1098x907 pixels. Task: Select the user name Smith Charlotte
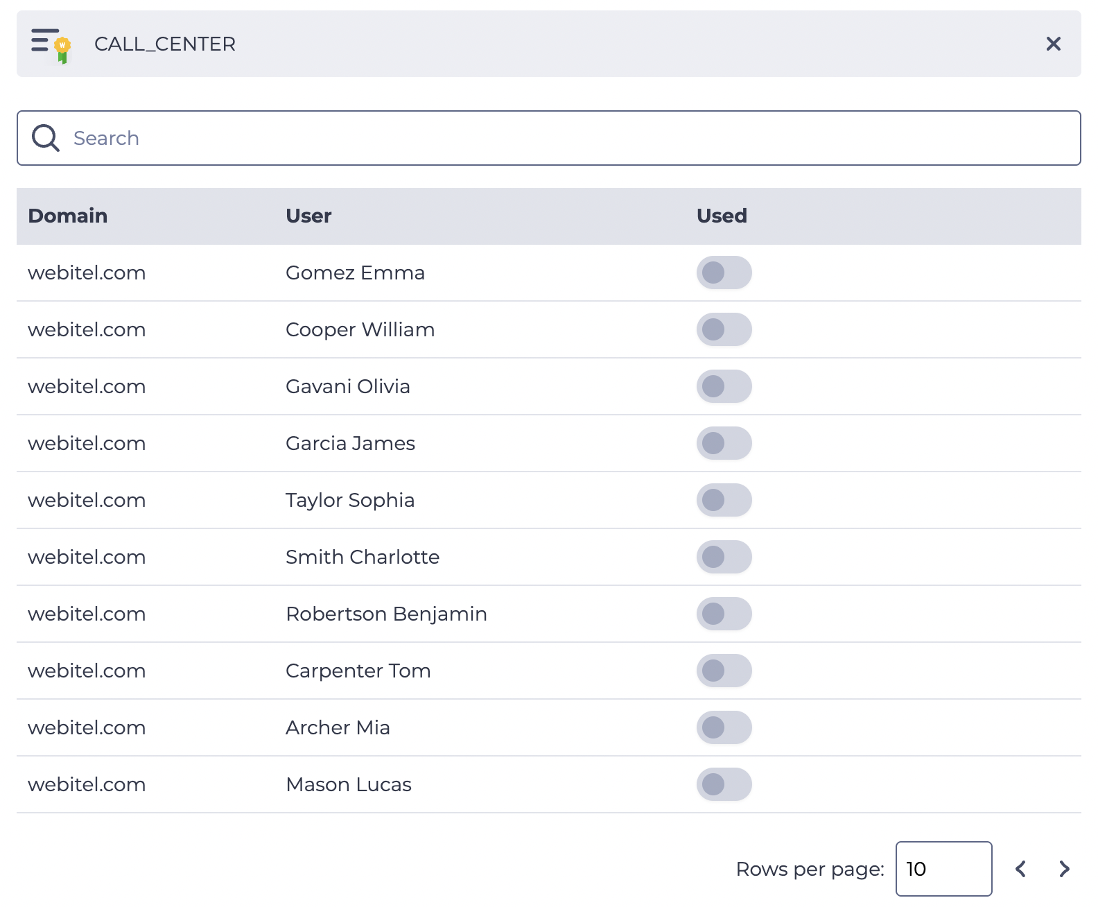(363, 557)
